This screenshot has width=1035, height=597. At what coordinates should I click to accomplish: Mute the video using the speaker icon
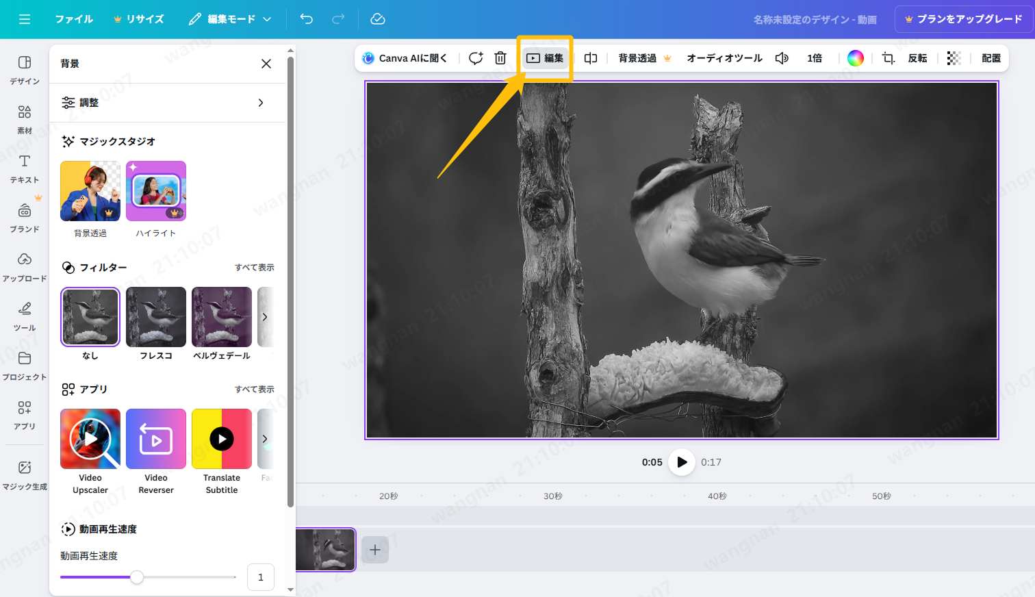click(782, 58)
